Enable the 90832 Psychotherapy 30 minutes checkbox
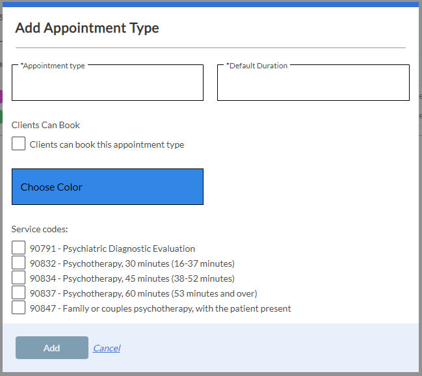422x376 pixels. [19, 263]
